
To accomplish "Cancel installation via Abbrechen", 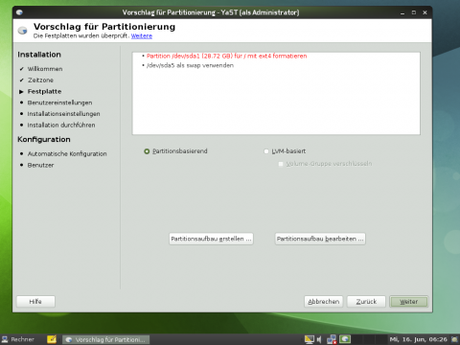I will 324,302.
